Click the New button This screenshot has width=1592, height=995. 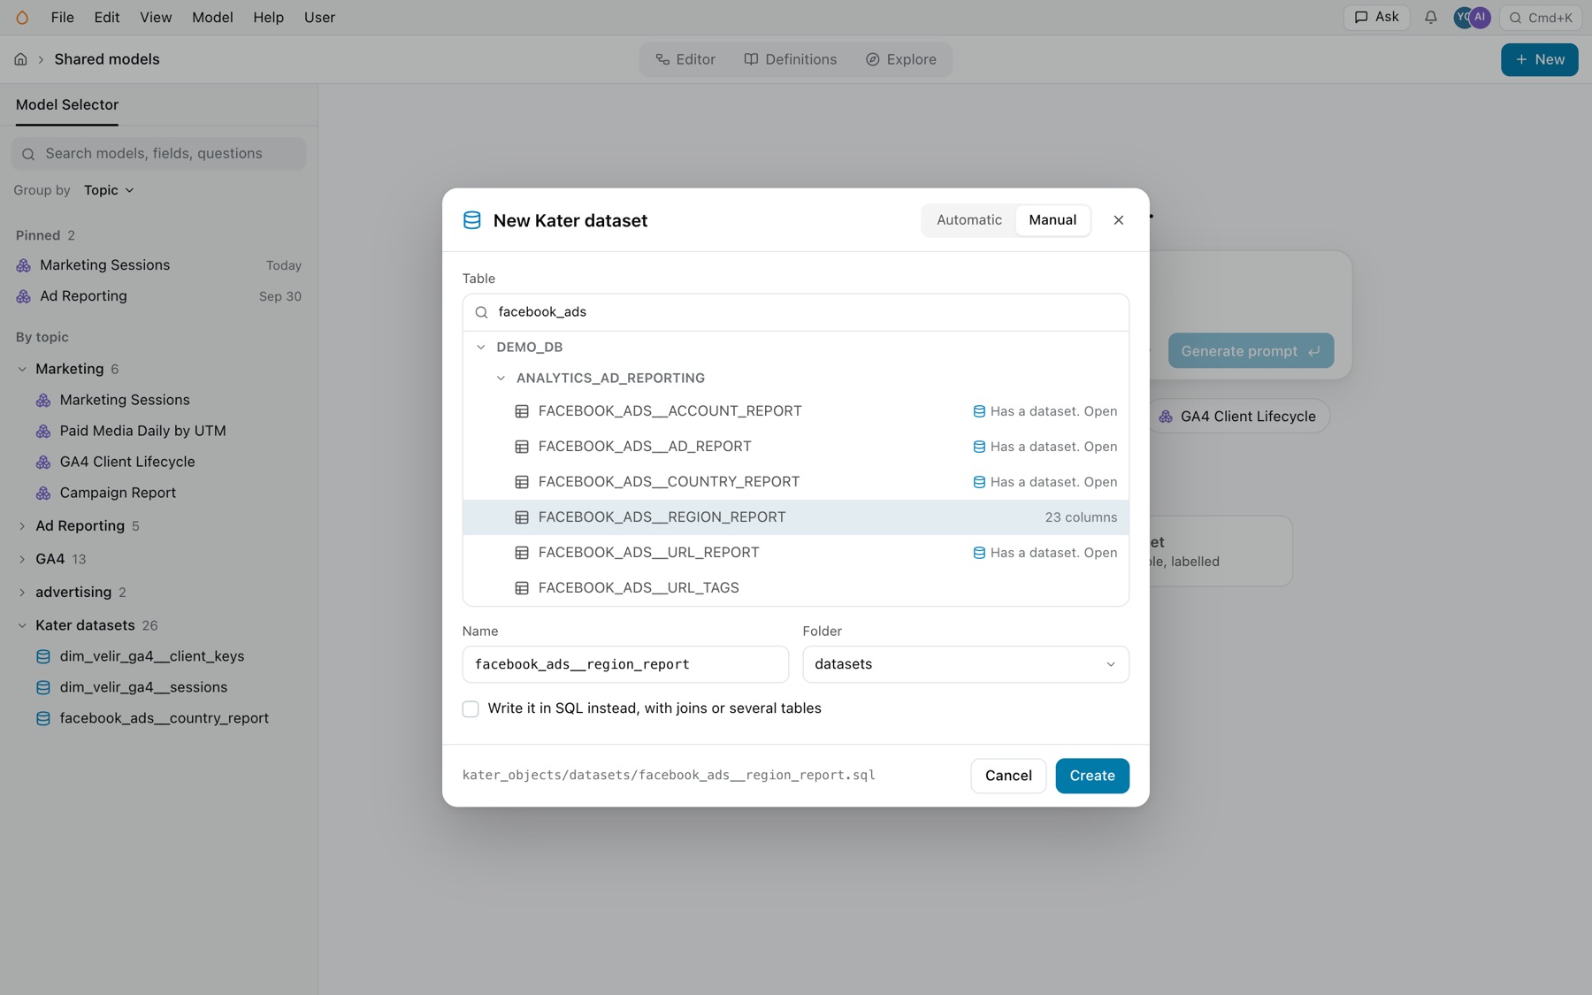[x=1539, y=59]
